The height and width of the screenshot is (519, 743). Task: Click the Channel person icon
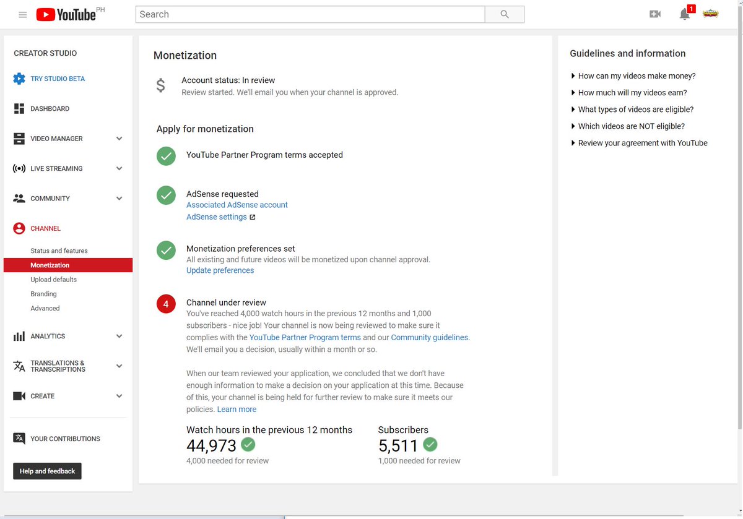(x=19, y=228)
